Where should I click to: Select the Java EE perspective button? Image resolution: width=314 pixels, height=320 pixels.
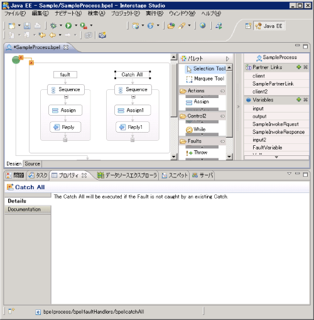click(269, 26)
